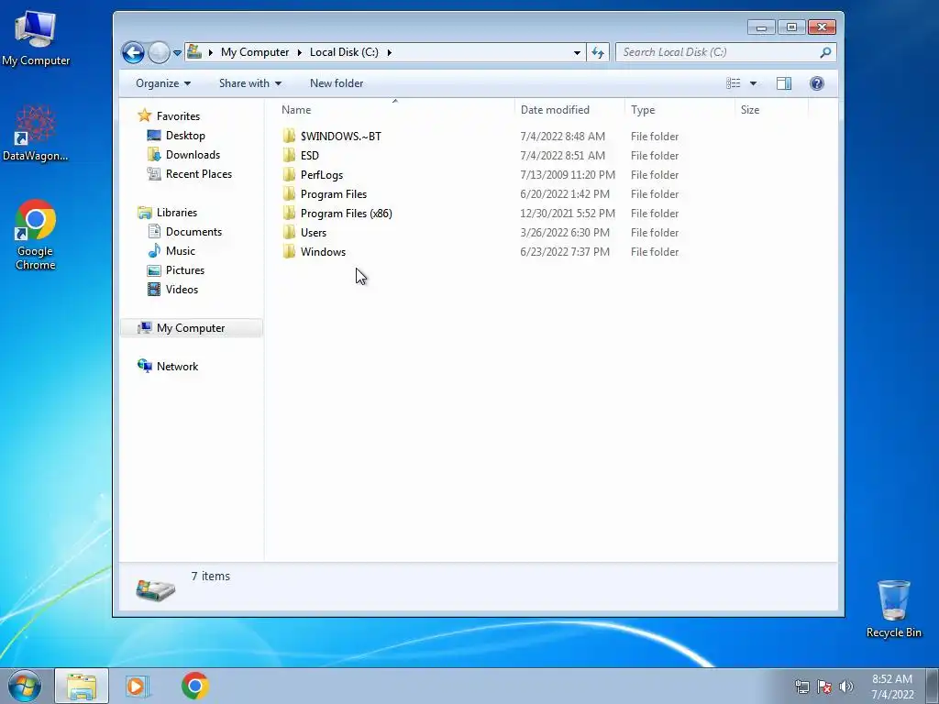Sort by the Name column header
939x704 pixels.
pyautogui.click(x=395, y=110)
